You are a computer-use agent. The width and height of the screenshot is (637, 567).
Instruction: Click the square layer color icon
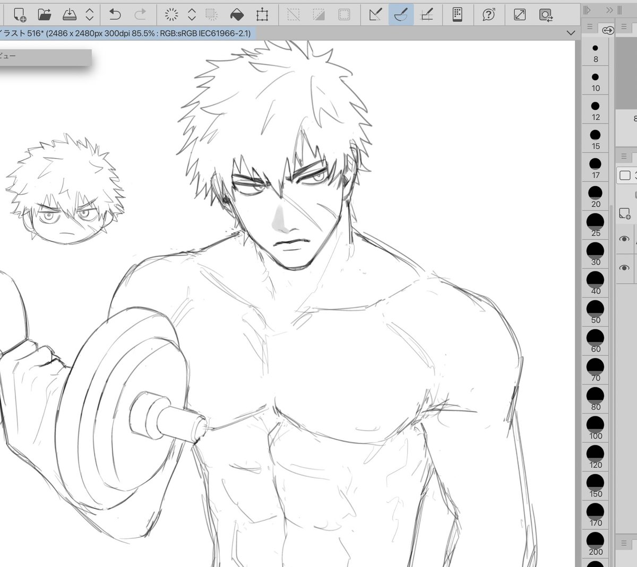click(x=625, y=176)
